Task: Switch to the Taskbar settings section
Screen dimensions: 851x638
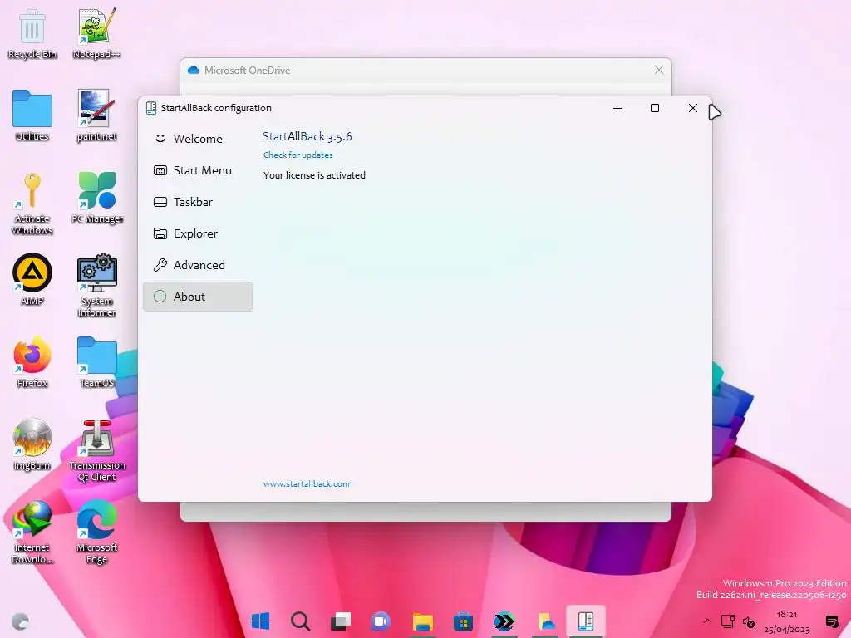Action: pyautogui.click(x=198, y=202)
